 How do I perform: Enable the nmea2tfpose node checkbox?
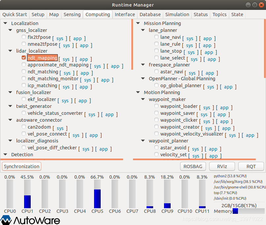24,44
